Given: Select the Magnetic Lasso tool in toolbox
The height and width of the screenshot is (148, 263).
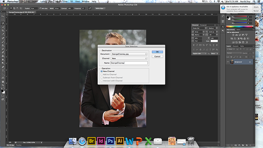Looking at the screenshot, I should (x=3, y=23).
